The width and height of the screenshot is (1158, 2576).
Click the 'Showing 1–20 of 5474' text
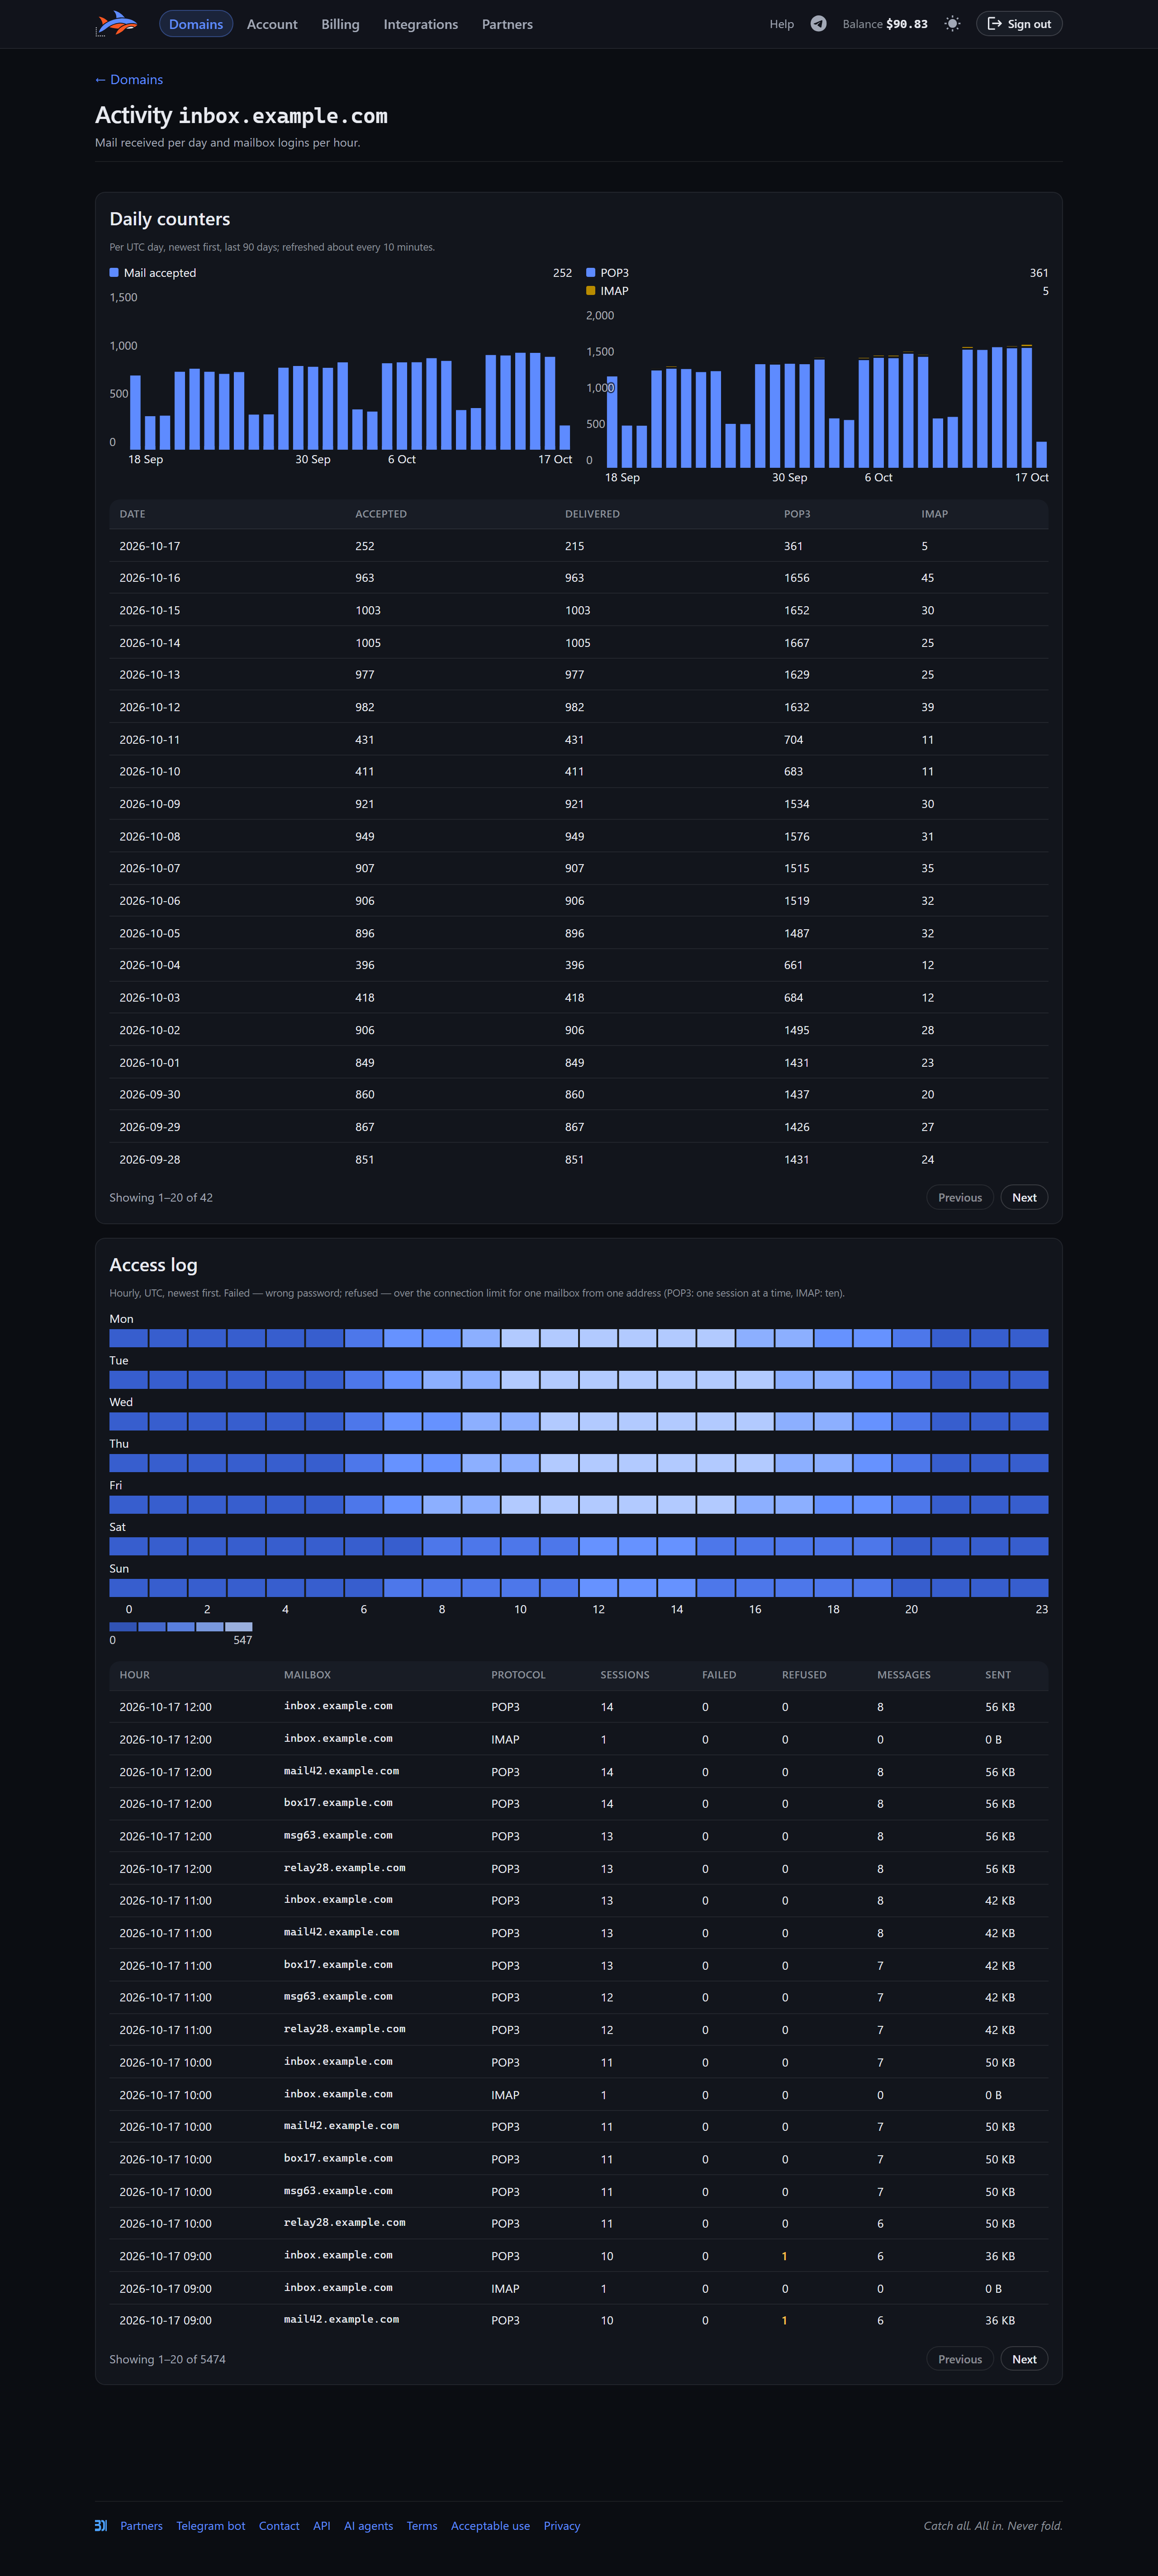coord(167,2359)
